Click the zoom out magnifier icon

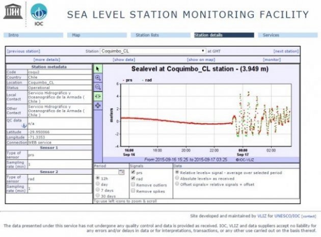click(98, 87)
